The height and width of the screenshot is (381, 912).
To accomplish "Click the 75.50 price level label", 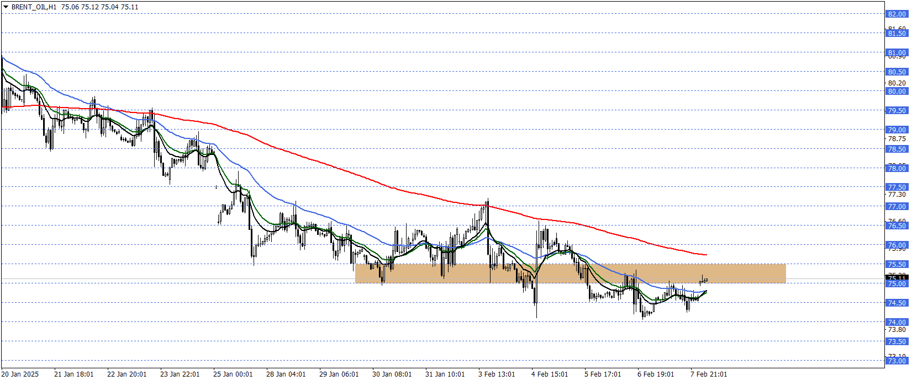I will pos(897,265).
